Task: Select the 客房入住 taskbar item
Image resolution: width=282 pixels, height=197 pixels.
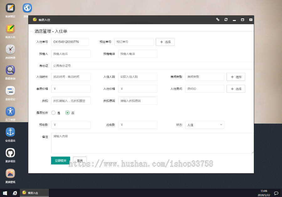Action: 34,193
